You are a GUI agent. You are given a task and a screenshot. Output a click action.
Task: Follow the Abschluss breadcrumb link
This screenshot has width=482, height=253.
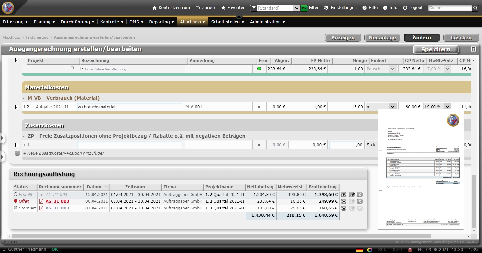coord(11,37)
